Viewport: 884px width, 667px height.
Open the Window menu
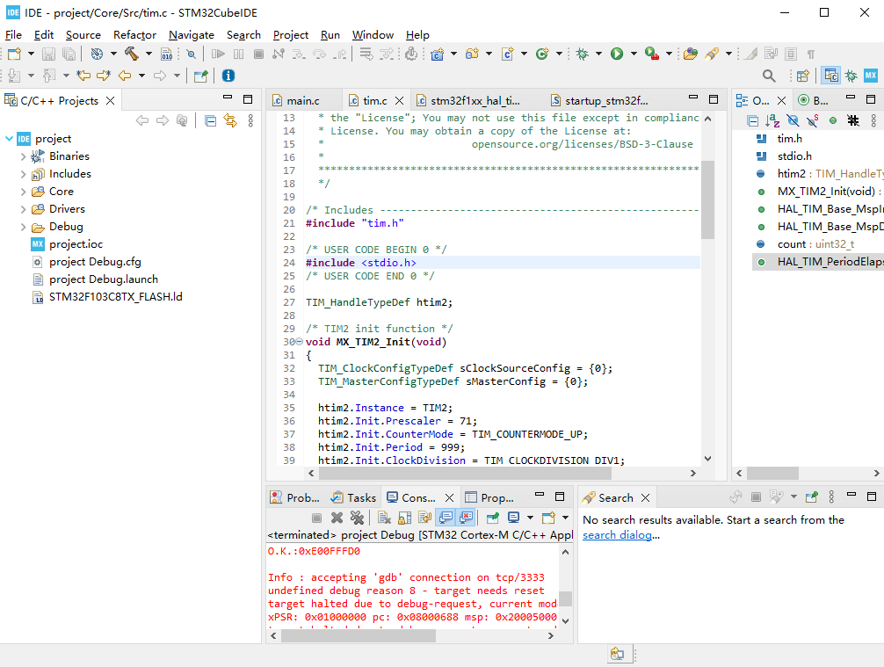(x=373, y=35)
